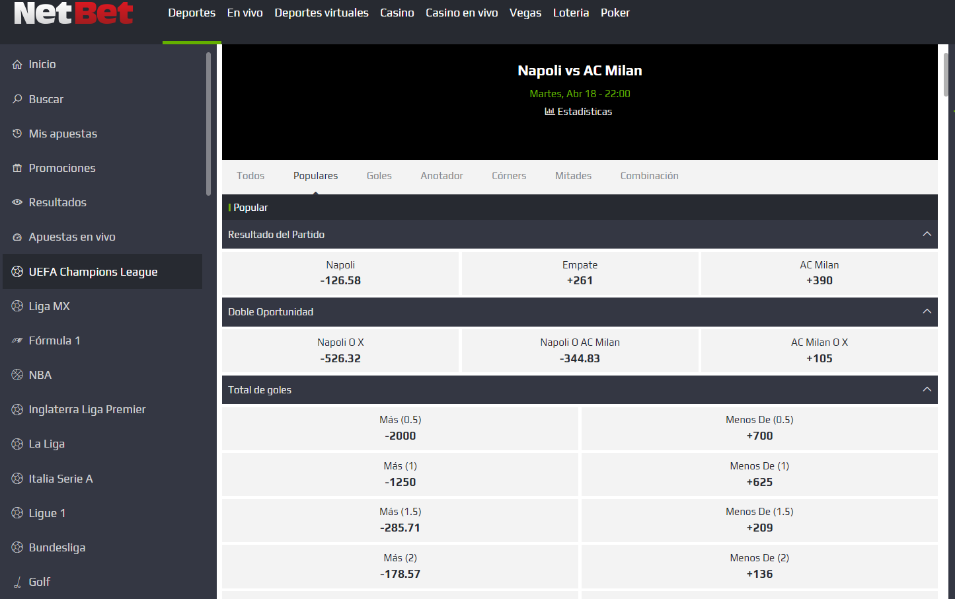
Task: Click the Ligue 1 ball icon
Action: [17, 513]
